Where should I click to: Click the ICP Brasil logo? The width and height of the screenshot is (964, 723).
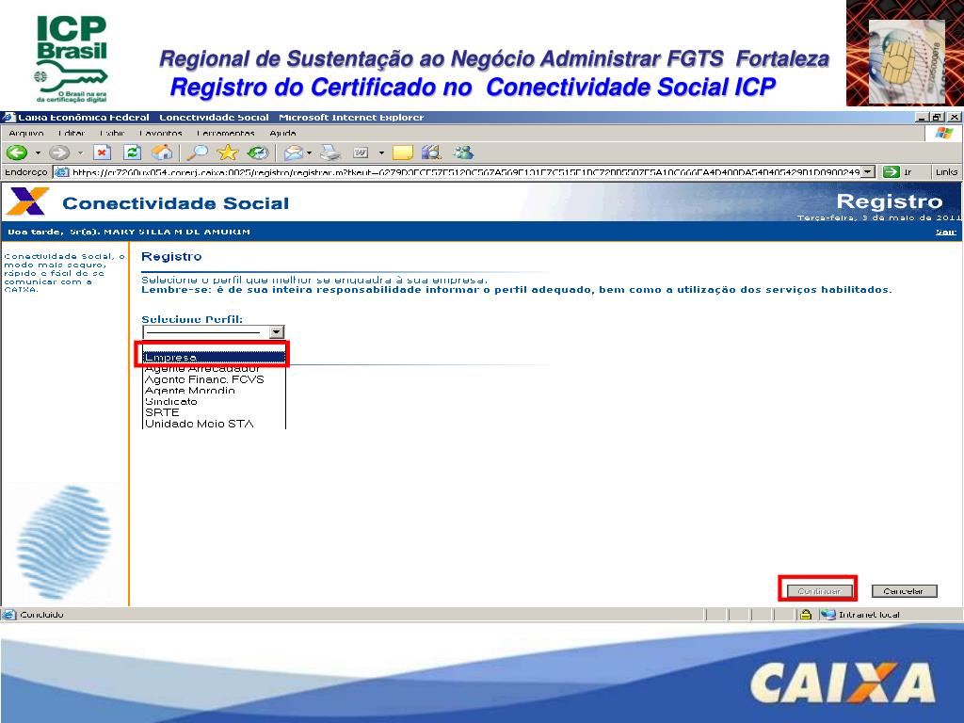click(72, 58)
